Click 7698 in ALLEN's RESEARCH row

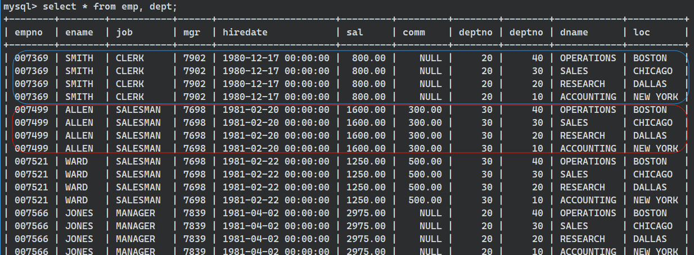tap(195, 135)
